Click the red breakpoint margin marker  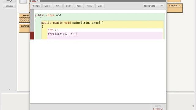(x=32, y=35)
